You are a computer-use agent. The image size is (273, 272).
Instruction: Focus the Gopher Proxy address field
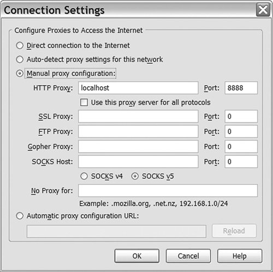(138, 147)
